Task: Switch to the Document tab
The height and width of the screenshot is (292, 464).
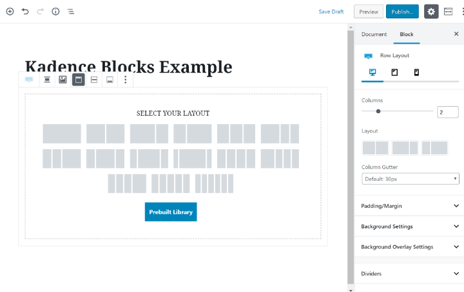Action: pos(374,34)
